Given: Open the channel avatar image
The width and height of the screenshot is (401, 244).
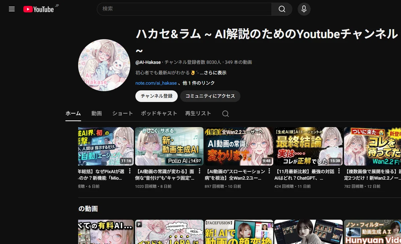Looking at the screenshot, I should tap(104, 65).
